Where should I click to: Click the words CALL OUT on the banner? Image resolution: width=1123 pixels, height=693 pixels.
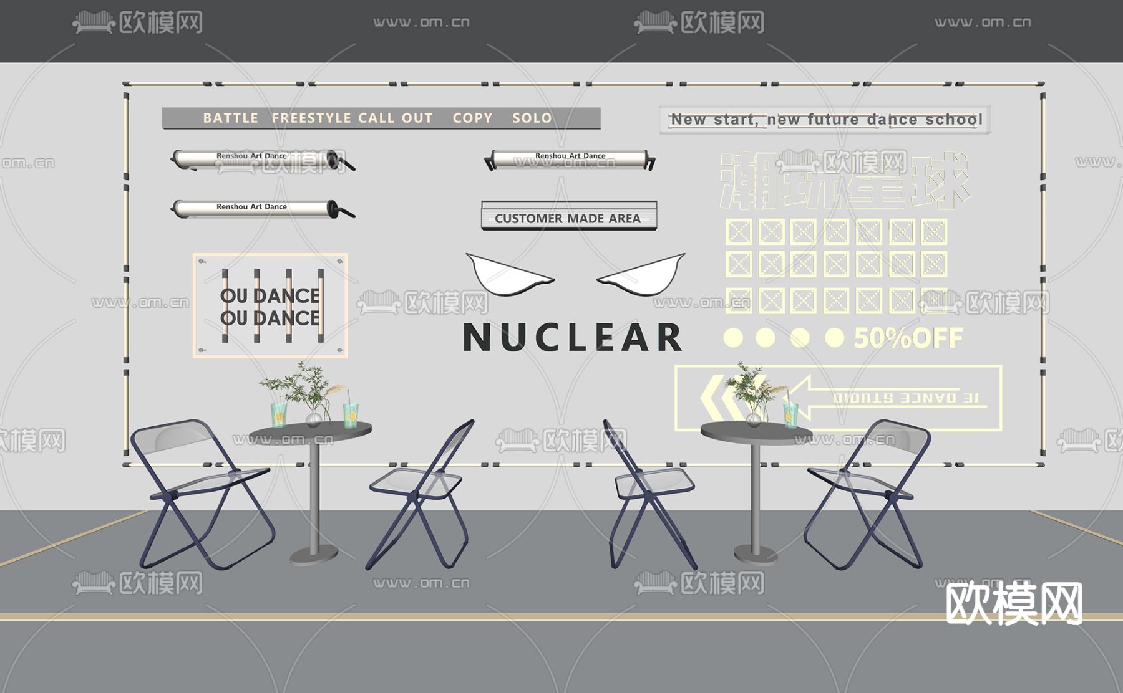click(x=396, y=118)
